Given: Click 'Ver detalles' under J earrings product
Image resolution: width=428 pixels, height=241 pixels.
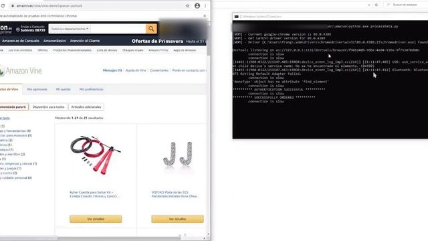Looking at the screenshot, I should pyautogui.click(x=177, y=219).
